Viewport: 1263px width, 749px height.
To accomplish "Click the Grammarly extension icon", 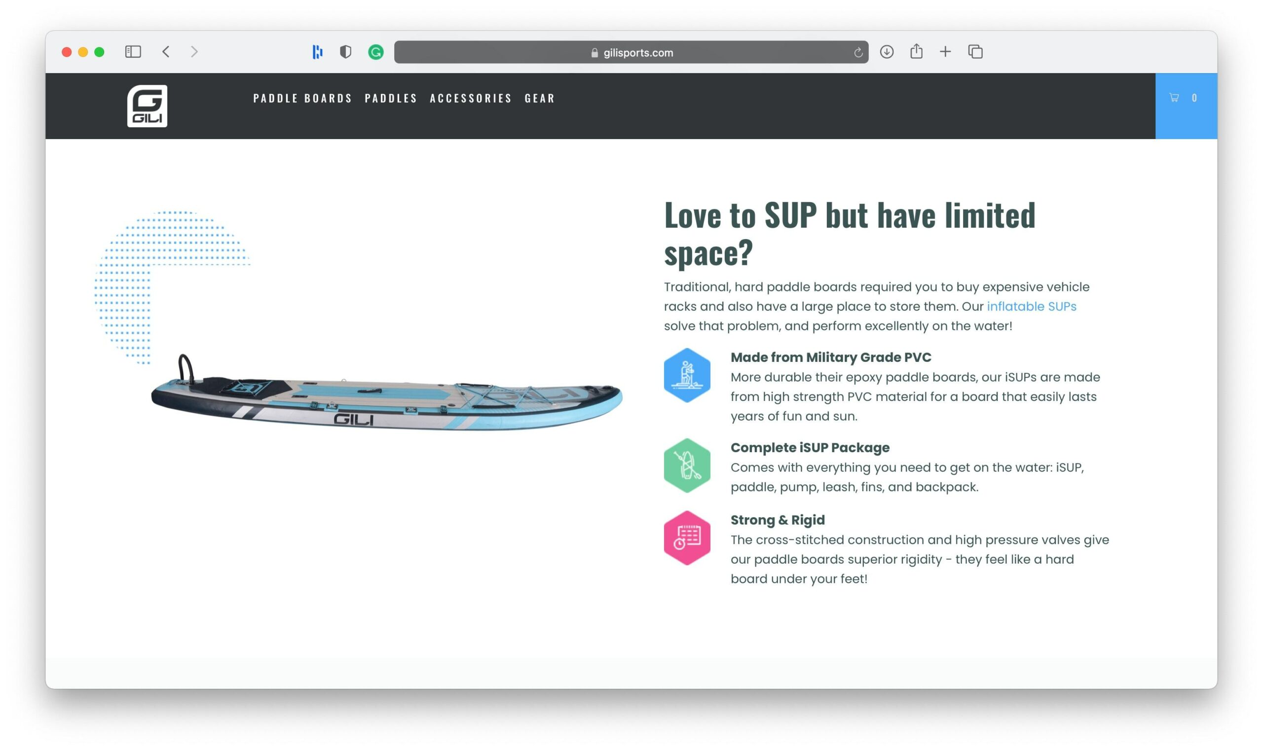I will (x=375, y=52).
